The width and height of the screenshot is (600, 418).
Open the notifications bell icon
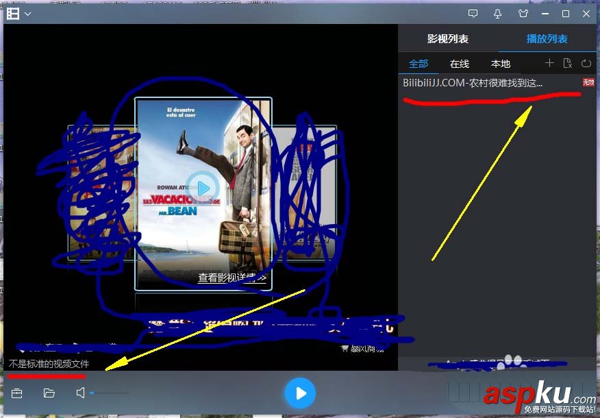[x=498, y=13]
